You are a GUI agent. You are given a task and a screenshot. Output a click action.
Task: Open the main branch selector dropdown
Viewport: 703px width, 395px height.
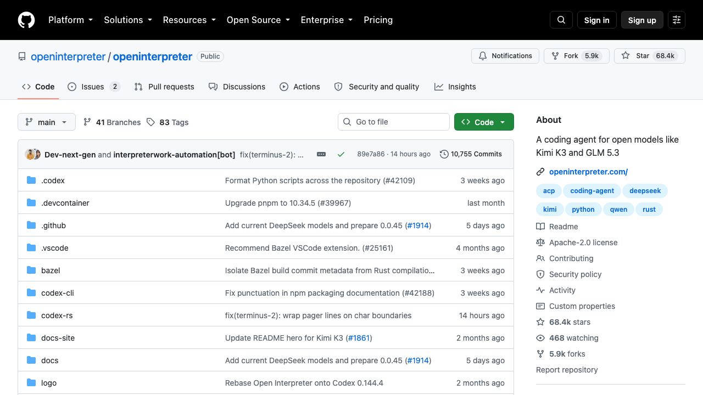pyautogui.click(x=47, y=122)
